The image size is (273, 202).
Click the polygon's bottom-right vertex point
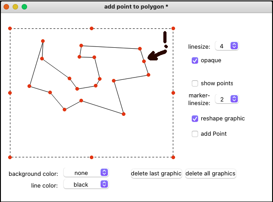point(124,114)
